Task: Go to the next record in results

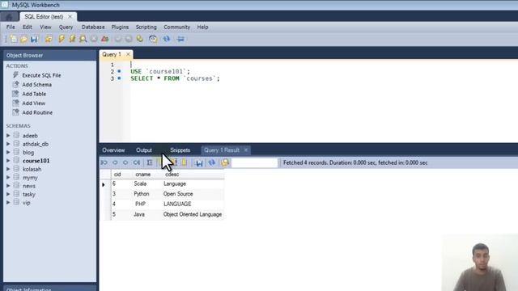Action: coord(125,162)
